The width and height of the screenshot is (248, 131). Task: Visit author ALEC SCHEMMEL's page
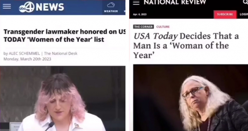point(24,54)
